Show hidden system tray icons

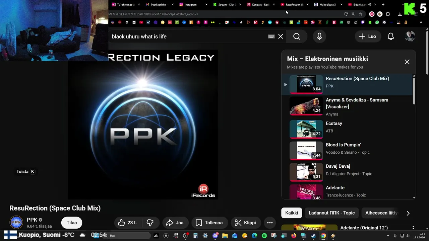click(x=387, y=236)
